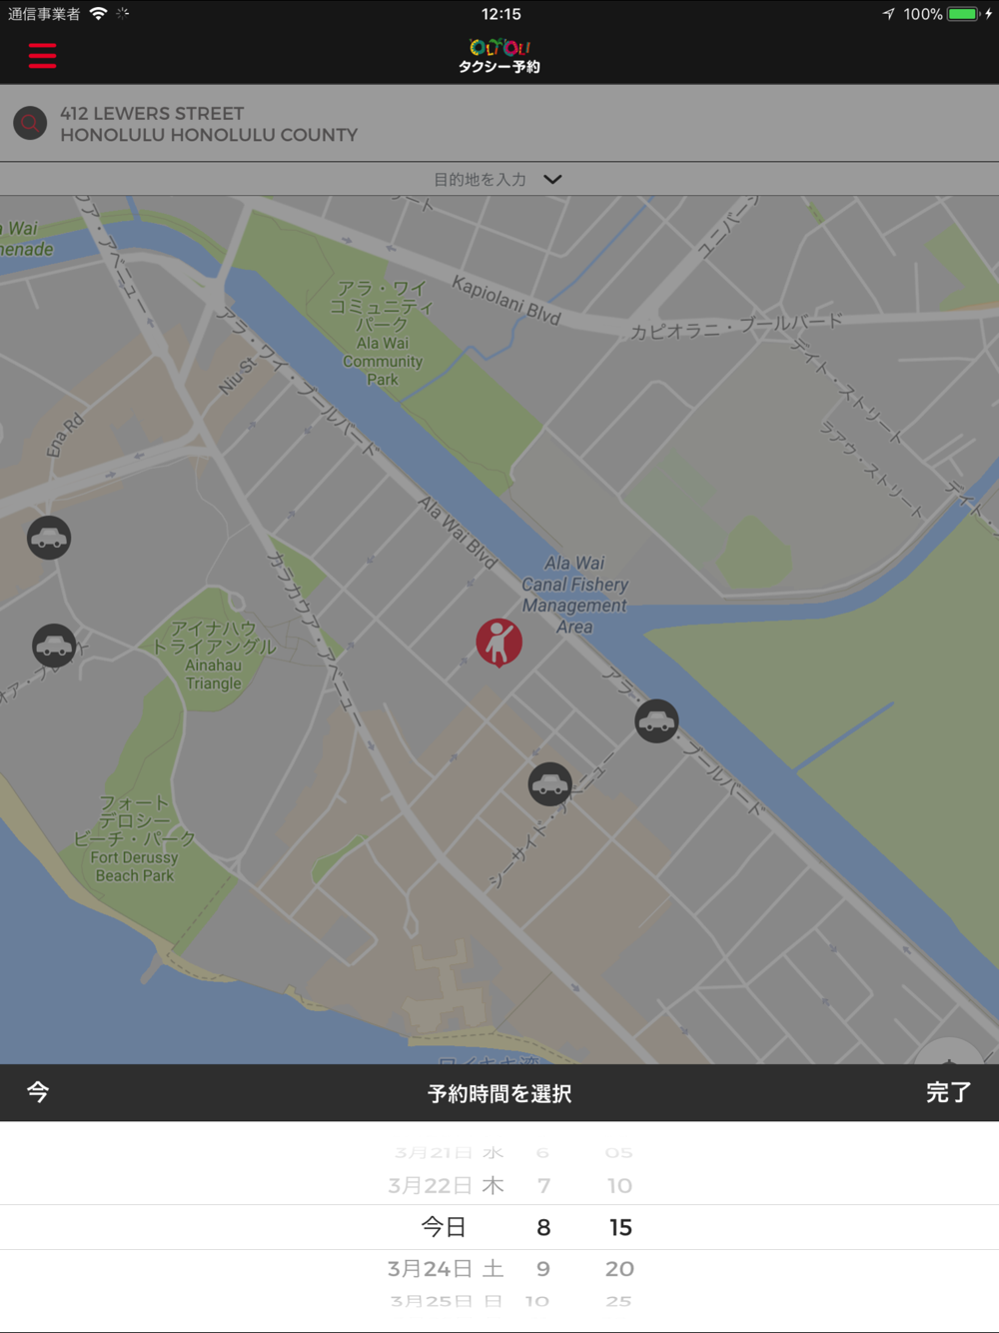Pick minute 20 in the time wheel
This screenshot has height=1333, width=999.
click(x=619, y=1268)
